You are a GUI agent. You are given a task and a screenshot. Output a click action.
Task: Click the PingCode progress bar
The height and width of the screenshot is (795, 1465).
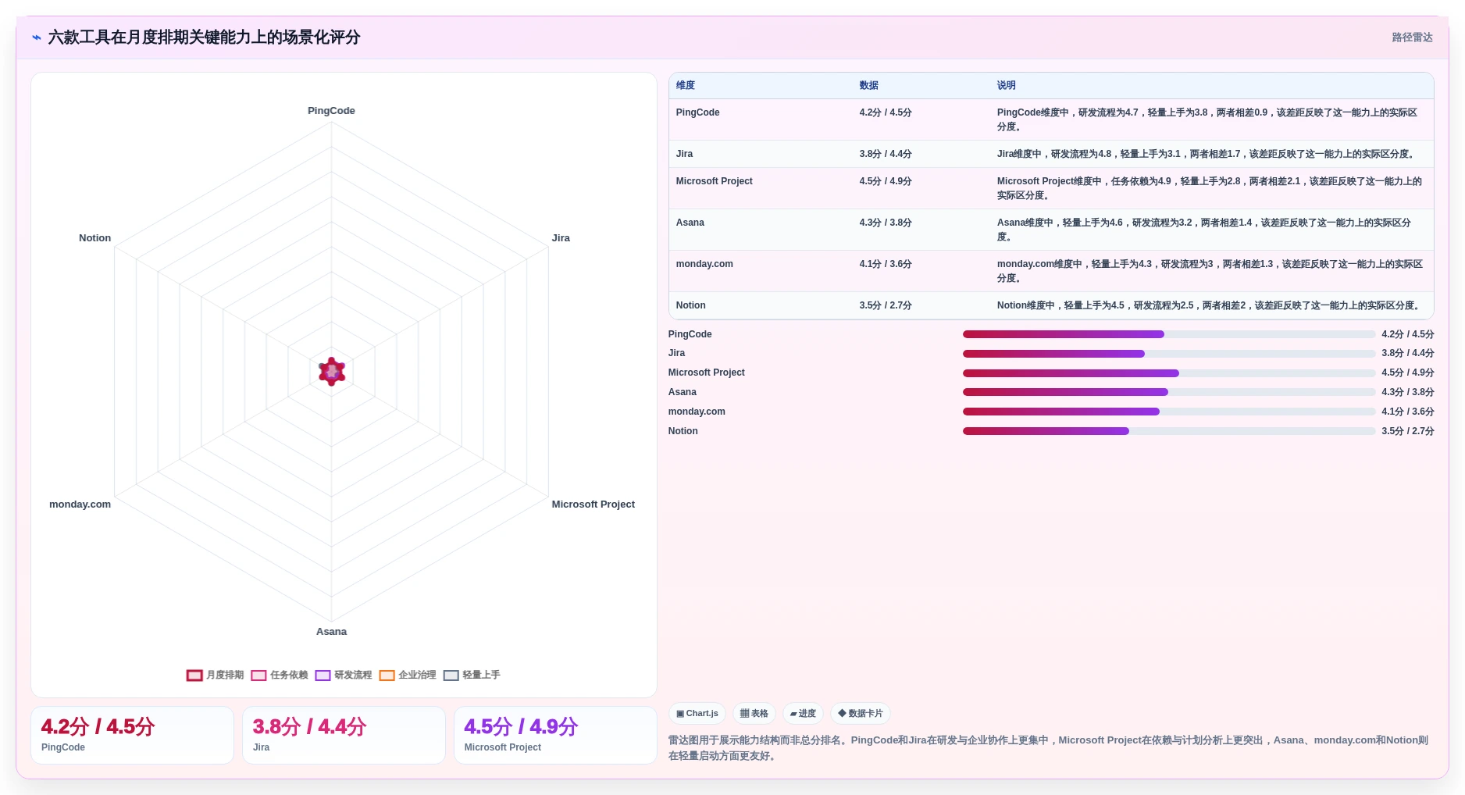pos(1169,334)
